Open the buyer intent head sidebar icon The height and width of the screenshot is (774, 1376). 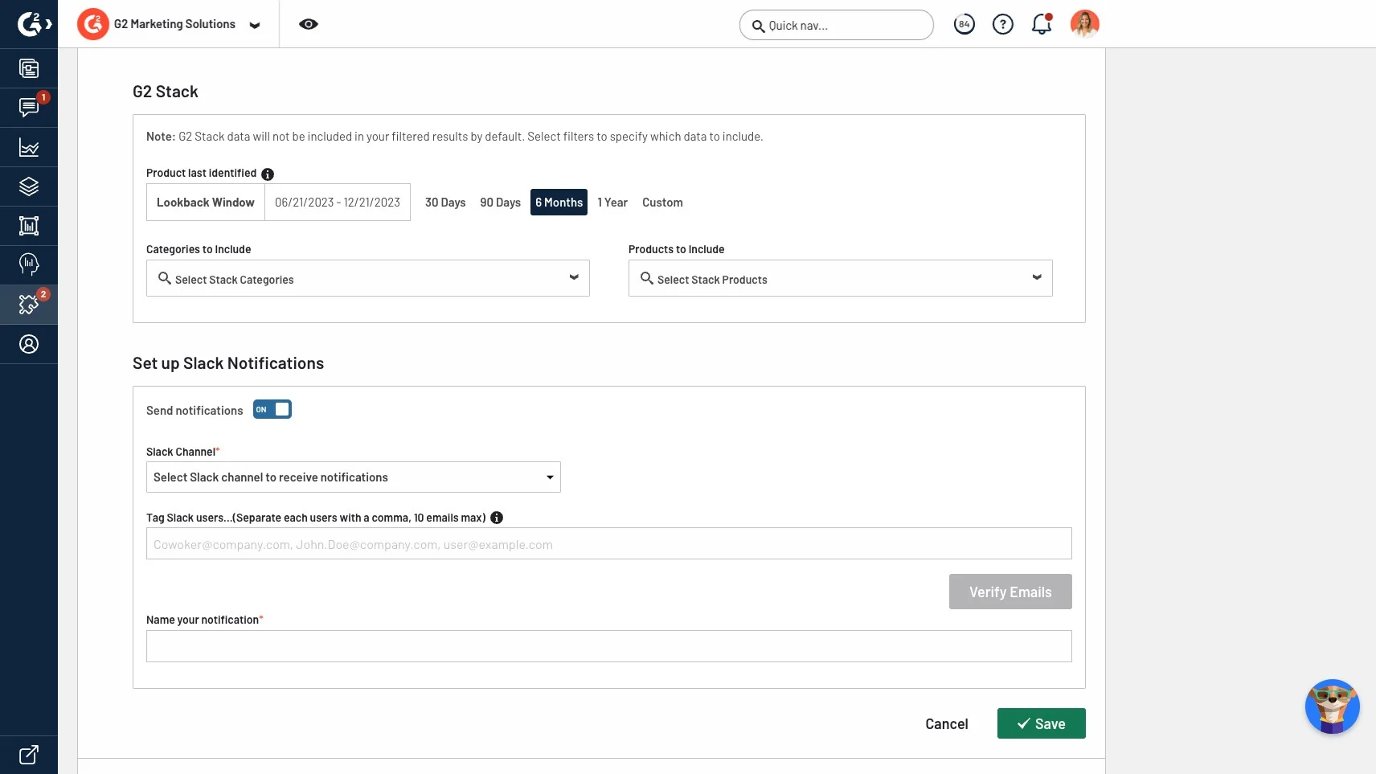[29, 264]
